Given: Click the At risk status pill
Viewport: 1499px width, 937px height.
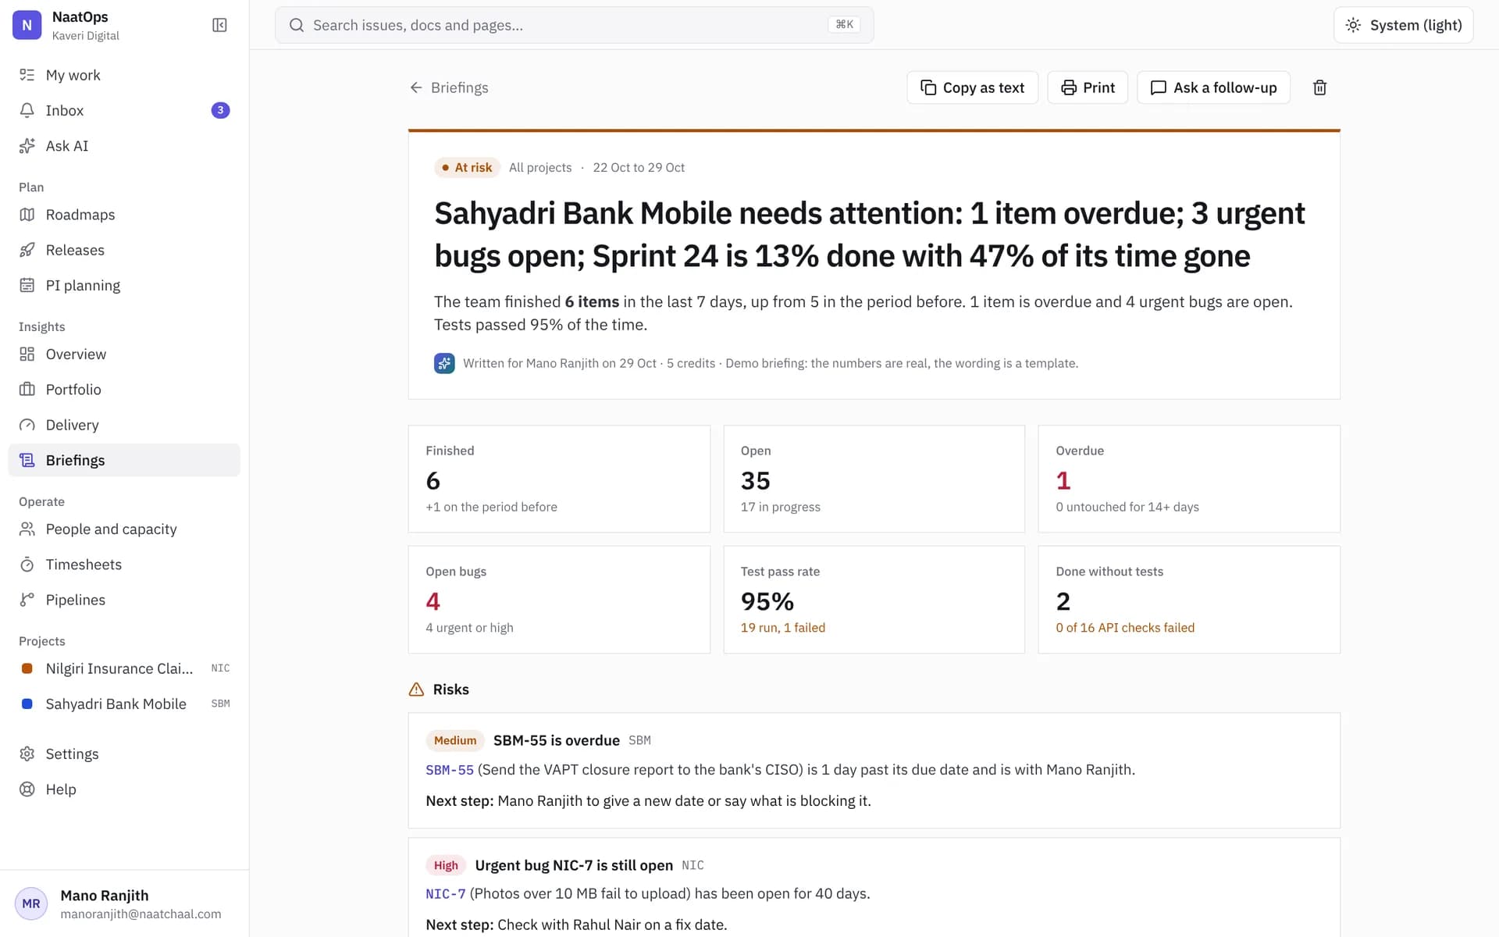Looking at the screenshot, I should tap(467, 167).
